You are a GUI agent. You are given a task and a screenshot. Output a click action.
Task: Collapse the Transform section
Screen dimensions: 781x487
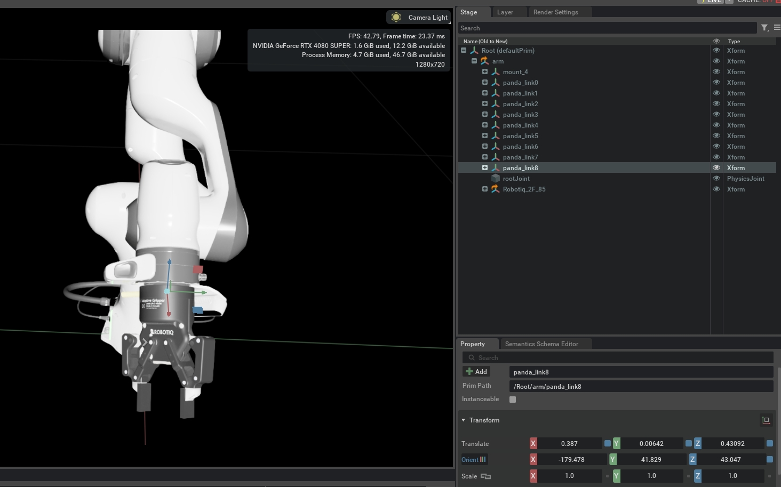point(463,420)
